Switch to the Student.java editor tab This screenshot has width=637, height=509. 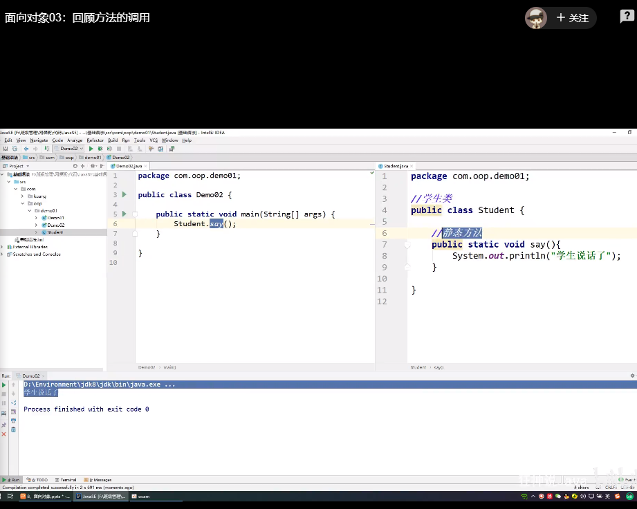click(396, 166)
